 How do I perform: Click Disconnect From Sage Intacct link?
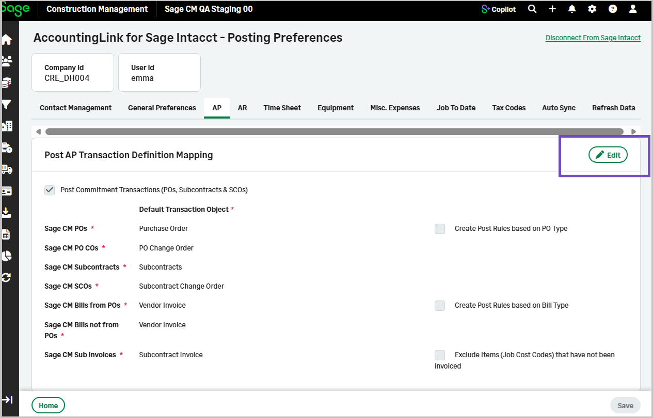point(593,38)
